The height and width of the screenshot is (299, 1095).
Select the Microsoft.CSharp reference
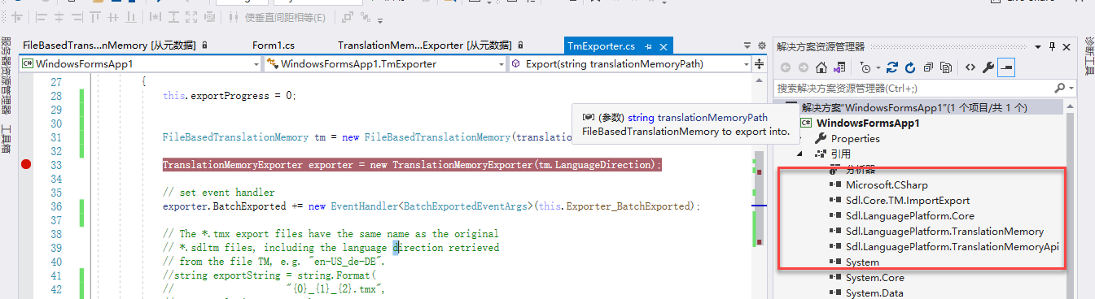[886, 184]
